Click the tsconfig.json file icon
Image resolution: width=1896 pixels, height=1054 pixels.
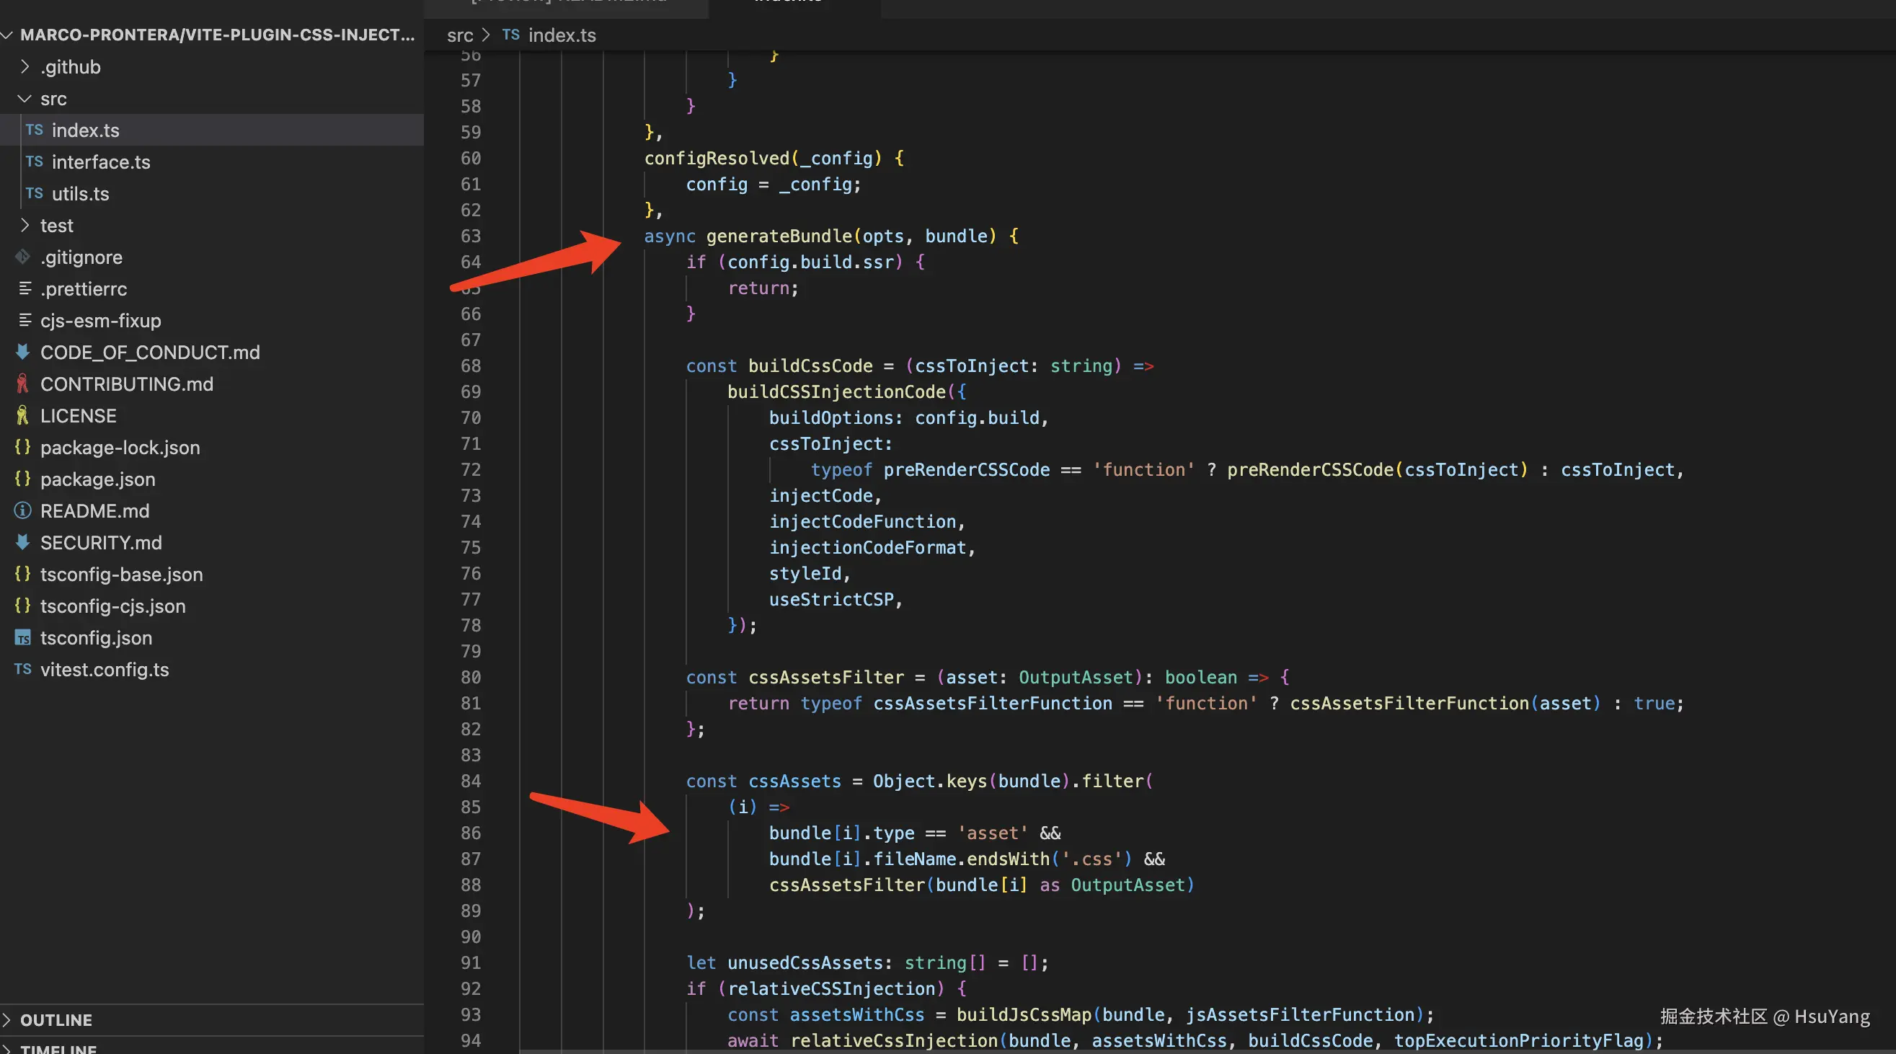(23, 638)
